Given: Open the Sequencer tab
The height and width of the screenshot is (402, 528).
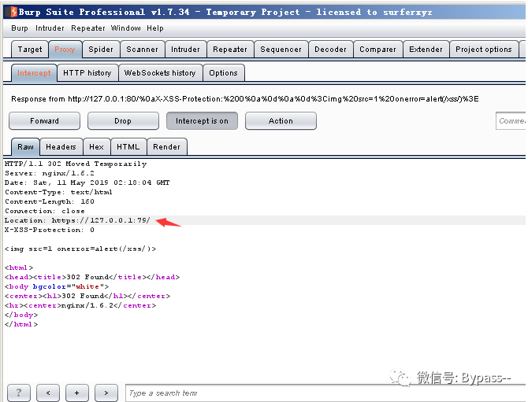Looking at the screenshot, I should click(281, 50).
